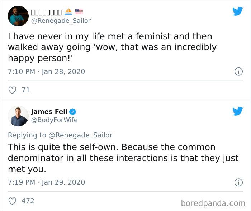Image resolution: width=251 pixels, height=211 pixels.
Task: Click the US flag emoji in display name
Action: coord(79,12)
